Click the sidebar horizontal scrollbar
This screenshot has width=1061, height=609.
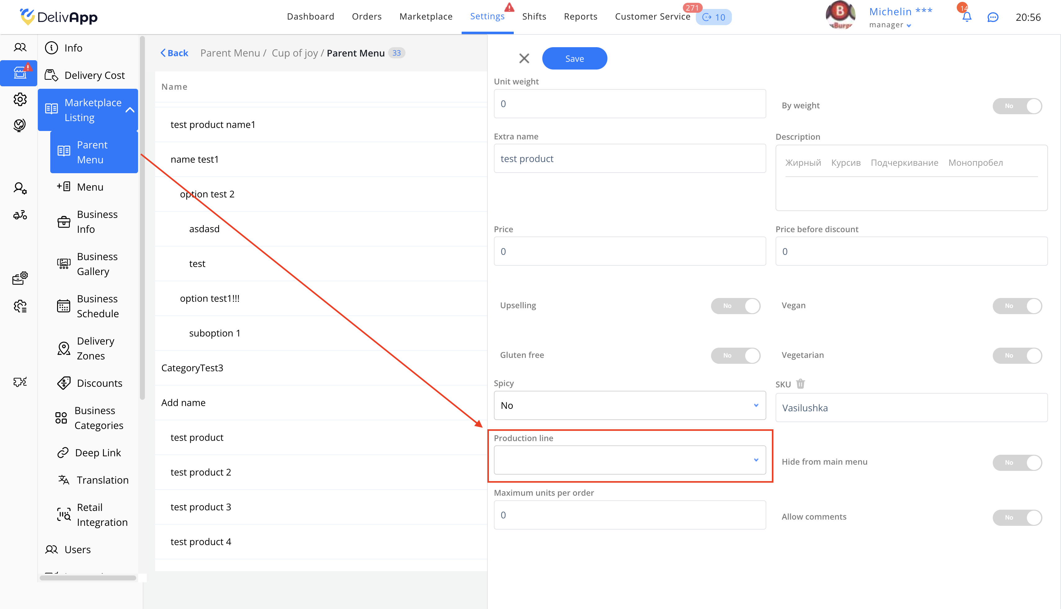88,578
